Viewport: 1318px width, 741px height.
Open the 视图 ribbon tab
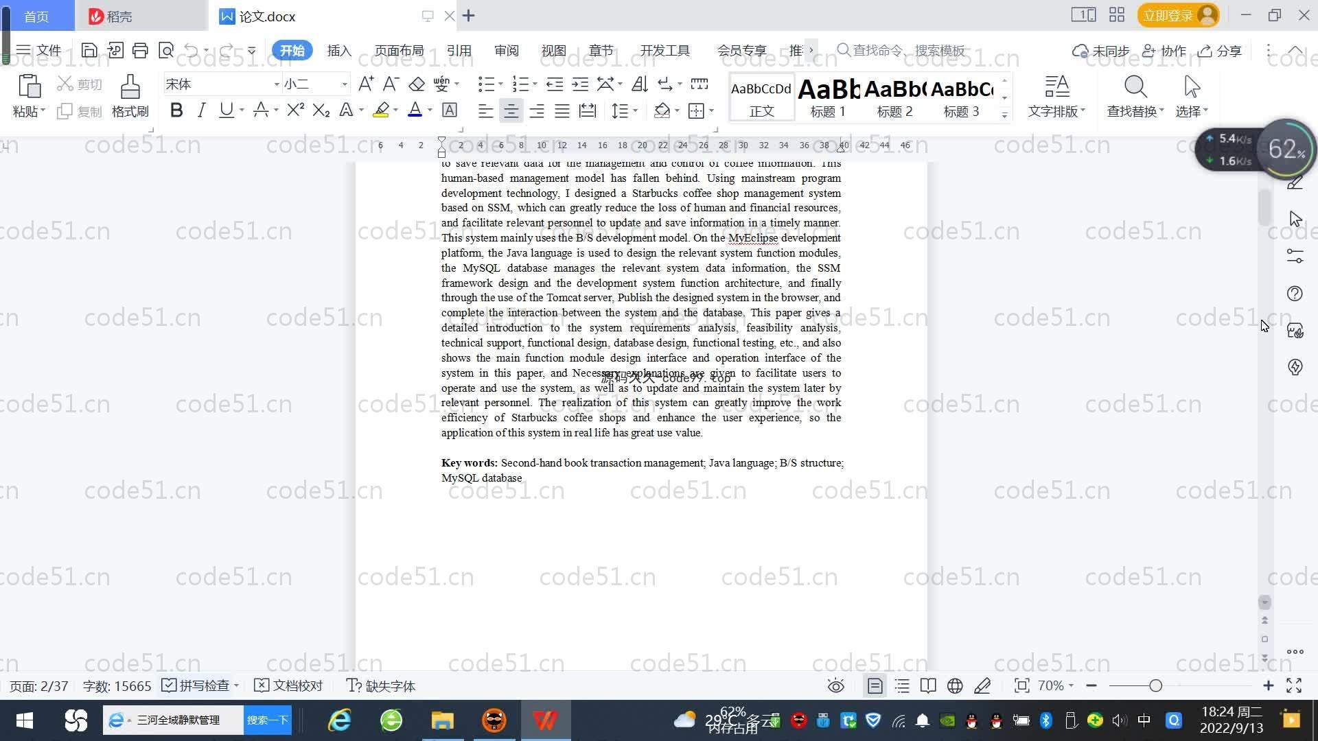[553, 51]
